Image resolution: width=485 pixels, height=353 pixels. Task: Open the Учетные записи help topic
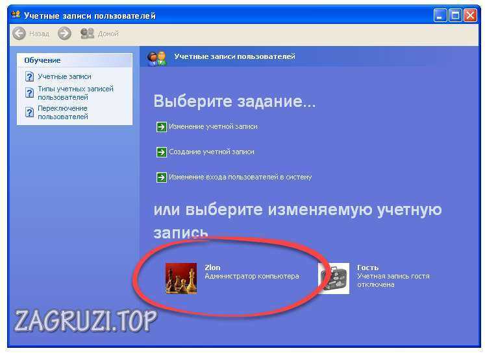tap(64, 76)
